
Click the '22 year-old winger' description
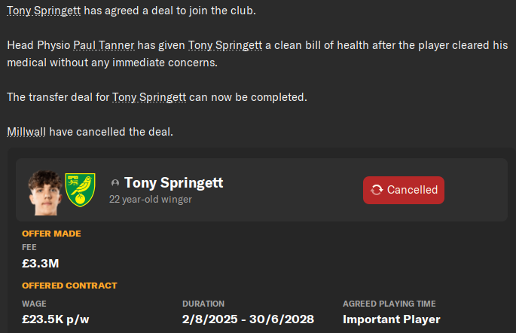pyautogui.click(x=150, y=200)
